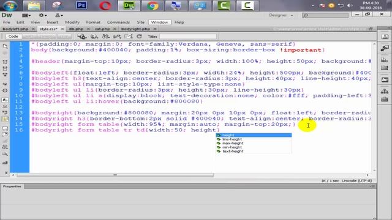Open the Designer workspace switcher dropdown

(x=281, y=15)
